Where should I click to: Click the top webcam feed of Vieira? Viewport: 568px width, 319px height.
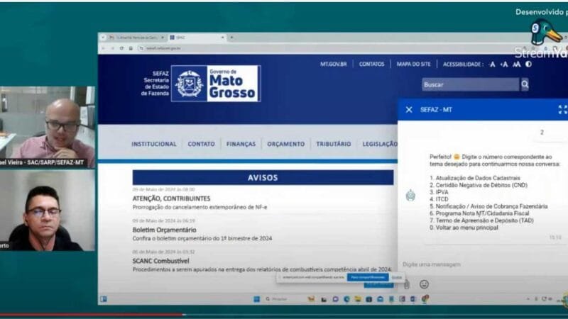pyautogui.click(x=48, y=127)
